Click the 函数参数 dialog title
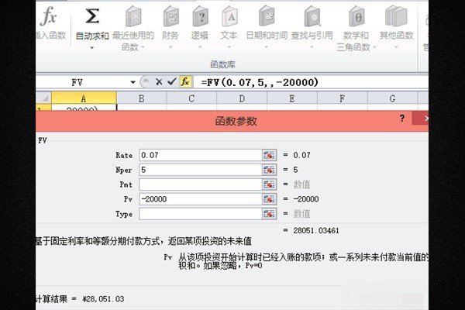 (236, 121)
